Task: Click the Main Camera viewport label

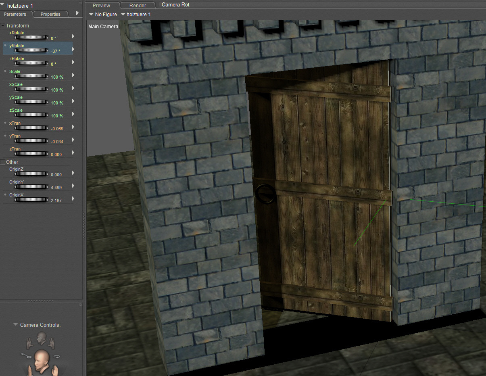Action: [103, 27]
